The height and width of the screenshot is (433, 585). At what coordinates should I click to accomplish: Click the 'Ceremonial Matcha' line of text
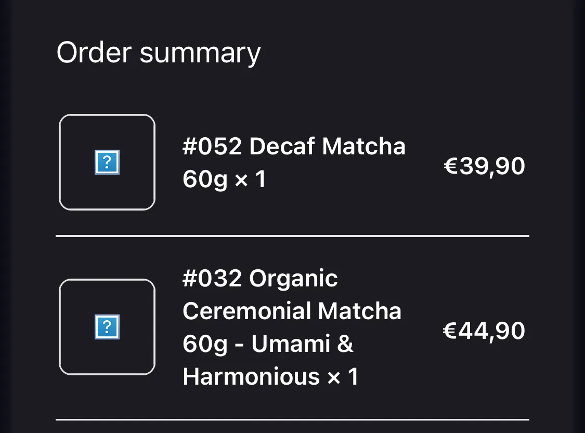pos(292,311)
